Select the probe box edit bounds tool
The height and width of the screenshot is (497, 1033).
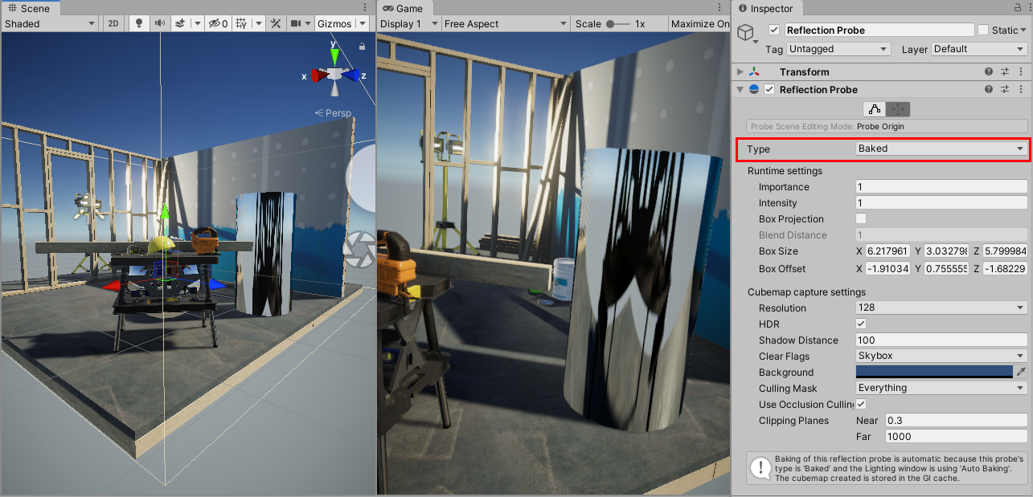pyautogui.click(x=875, y=109)
